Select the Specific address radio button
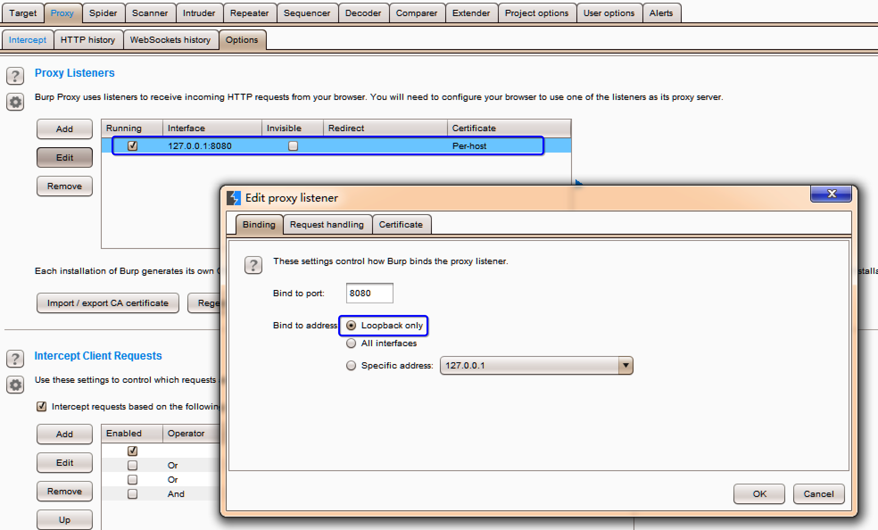The image size is (878, 530). tap(351, 365)
